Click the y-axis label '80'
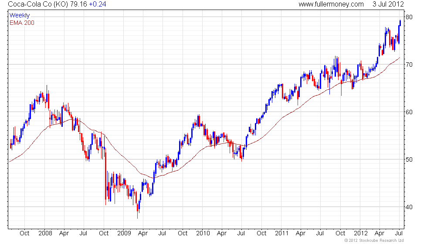 409,17
